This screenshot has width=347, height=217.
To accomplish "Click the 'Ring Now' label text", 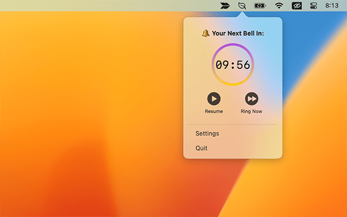I will click(251, 111).
